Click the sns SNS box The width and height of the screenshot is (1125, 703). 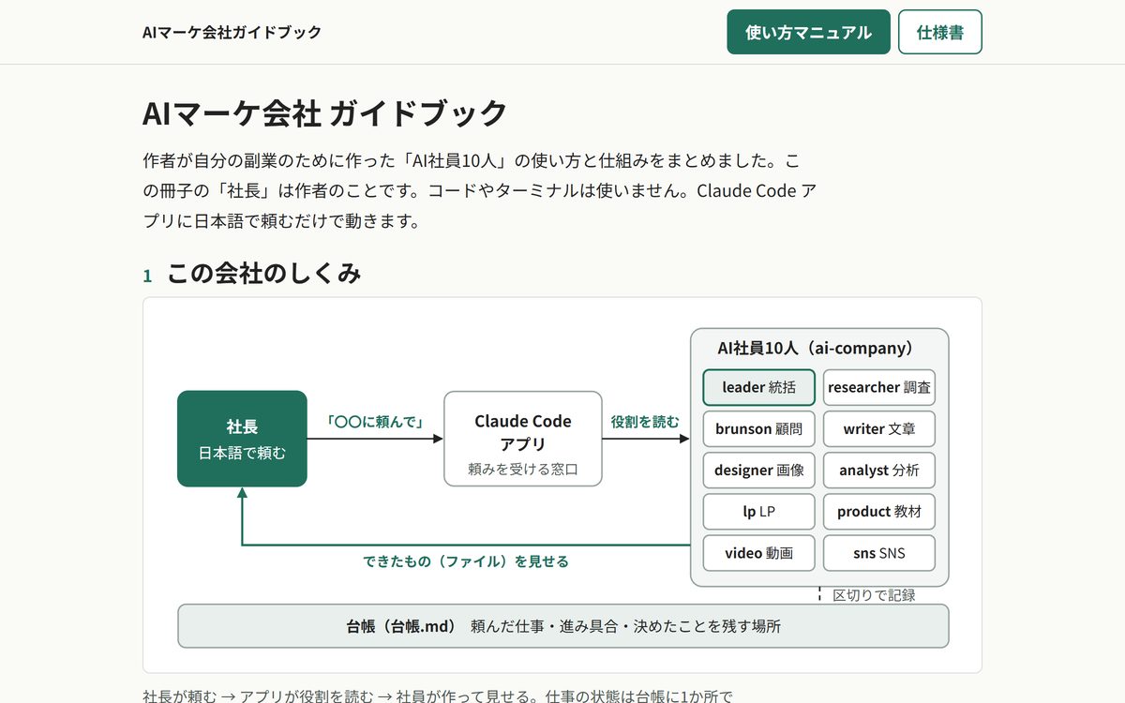879,553
